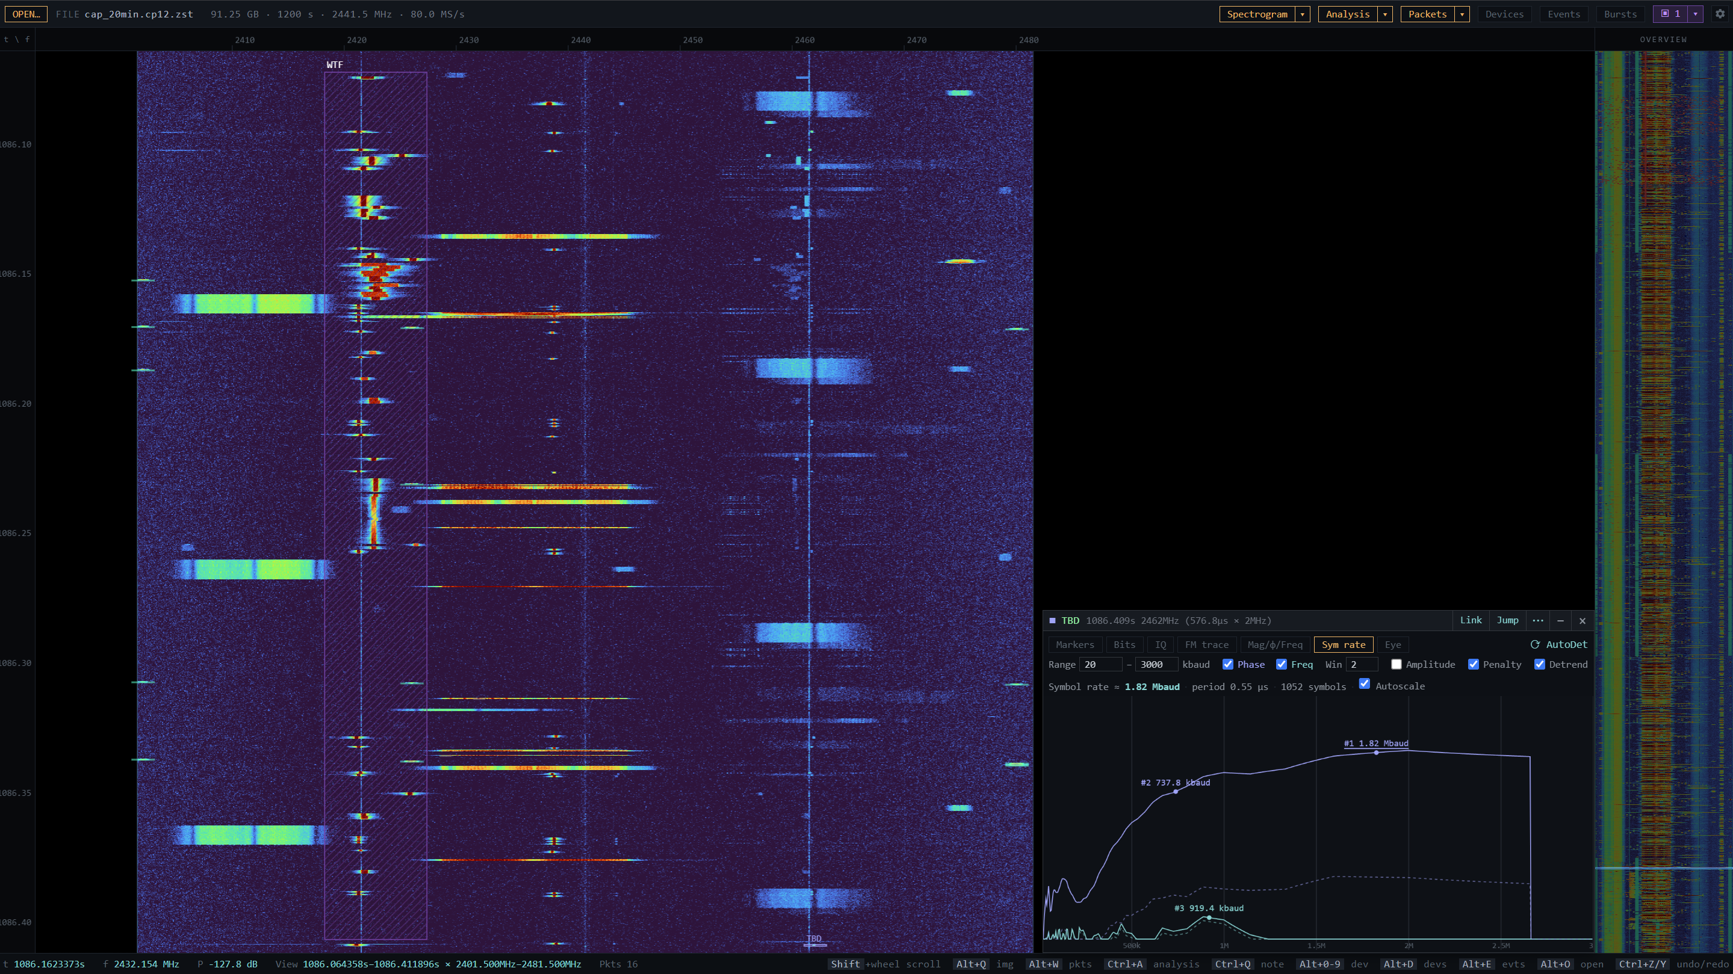Open the three-dots more options menu

coord(1538,620)
